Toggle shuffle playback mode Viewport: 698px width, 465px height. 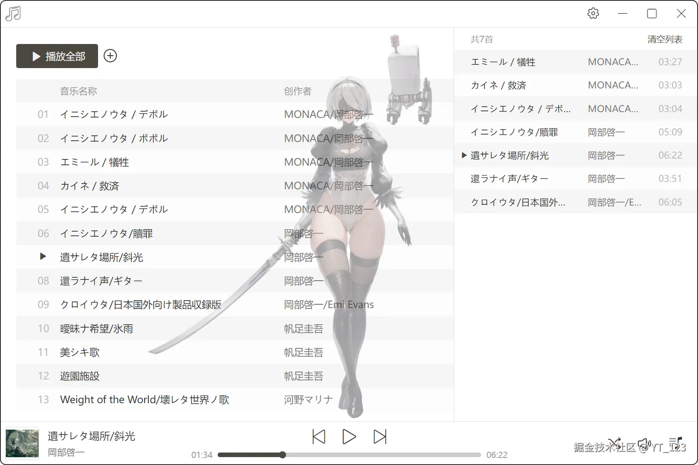tap(614, 442)
